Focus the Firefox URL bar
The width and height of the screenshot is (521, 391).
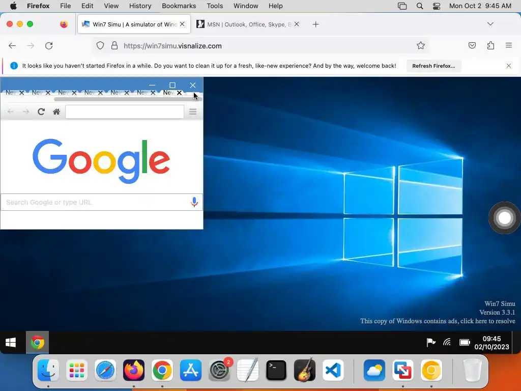pos(261,46)
